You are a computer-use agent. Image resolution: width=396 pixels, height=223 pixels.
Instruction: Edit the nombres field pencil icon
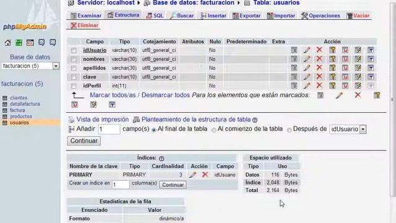(307, 59)
